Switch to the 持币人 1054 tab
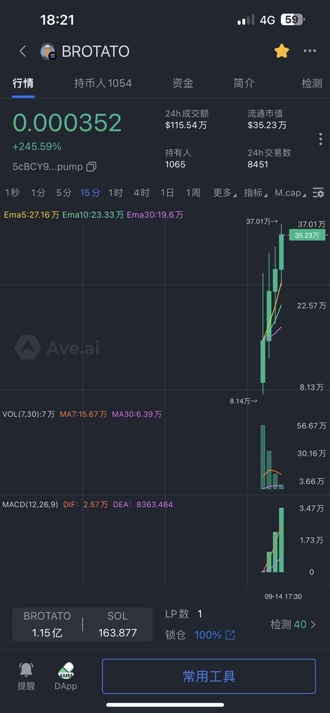The width and height of the screenshot is (330, 713). 103,83
